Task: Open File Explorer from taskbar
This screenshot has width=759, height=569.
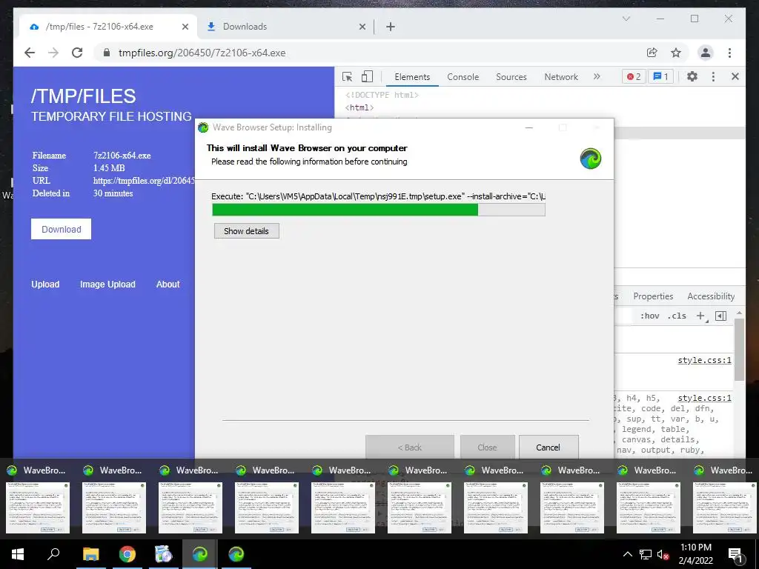Action: click(x=90, y=554)
